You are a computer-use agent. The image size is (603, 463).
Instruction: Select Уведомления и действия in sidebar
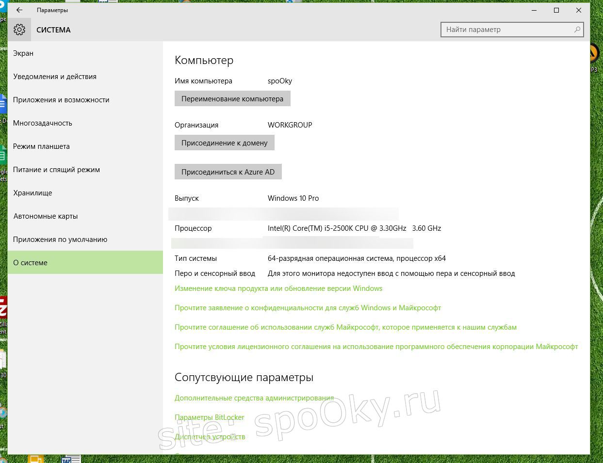coord(85,77)
